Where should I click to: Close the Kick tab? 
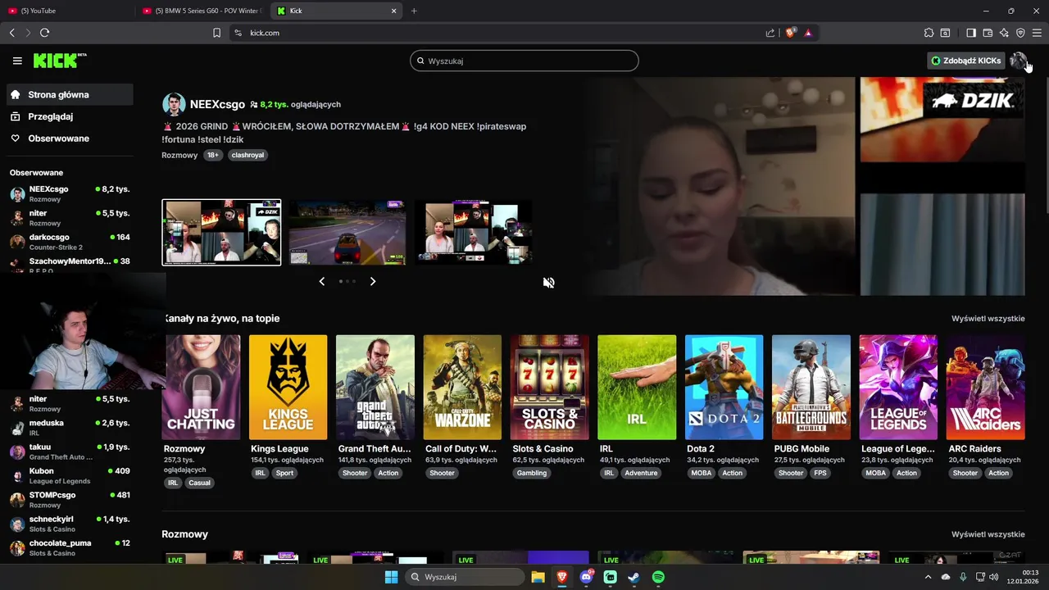[393, 11]
